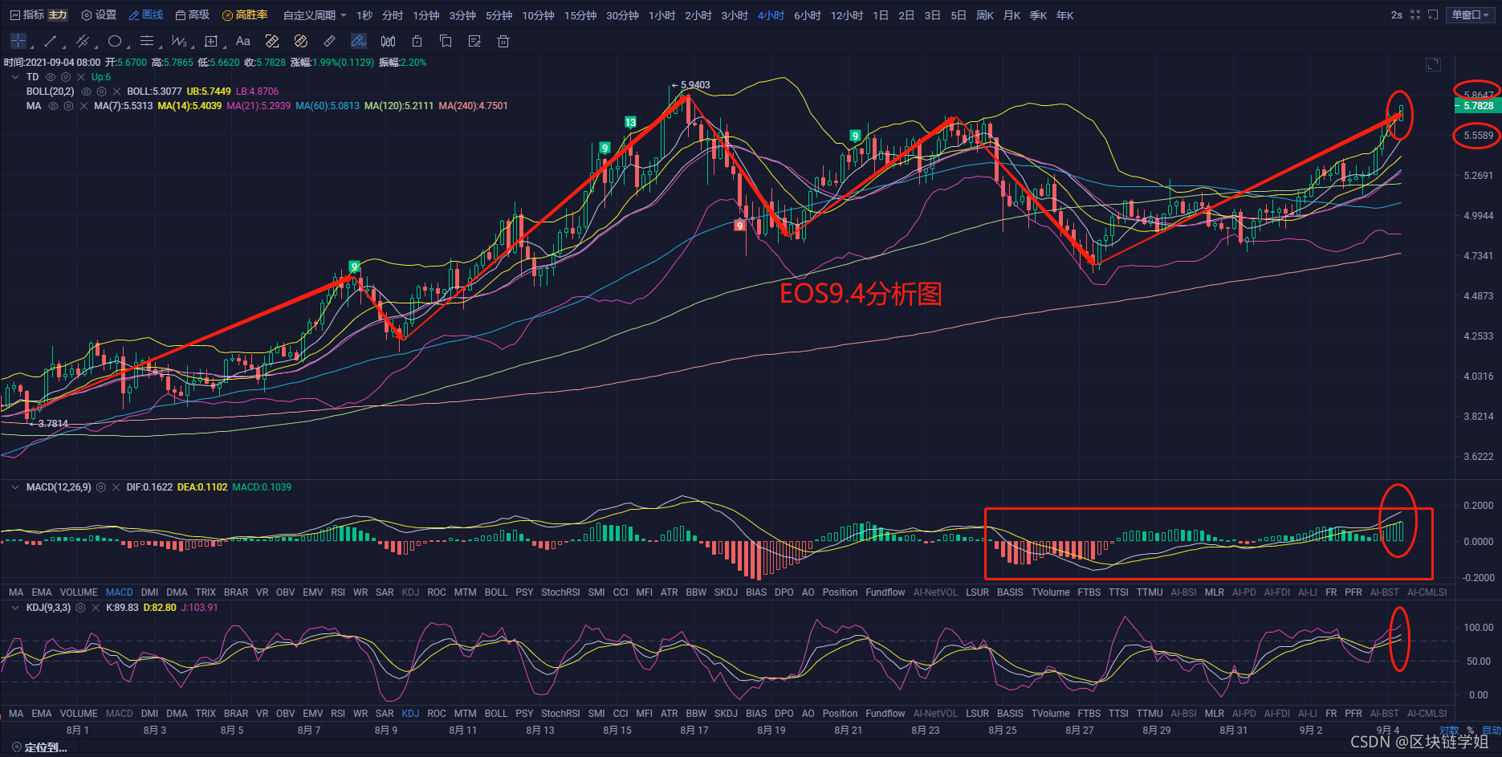Remove the TD indicator with its X
This screenshot has width=1502, height=757.
[x=81, y=77]
